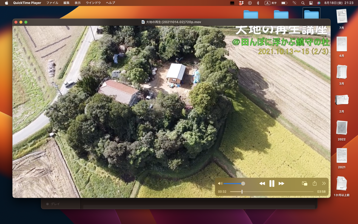Pause the video playback
The width and height of the screenshot is (358, 224).
272,183
